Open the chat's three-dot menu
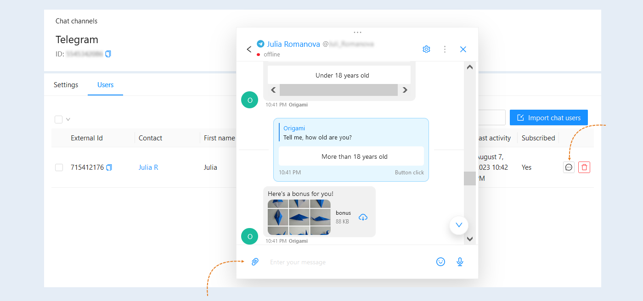Screen dimensions: 643x301 445,49
